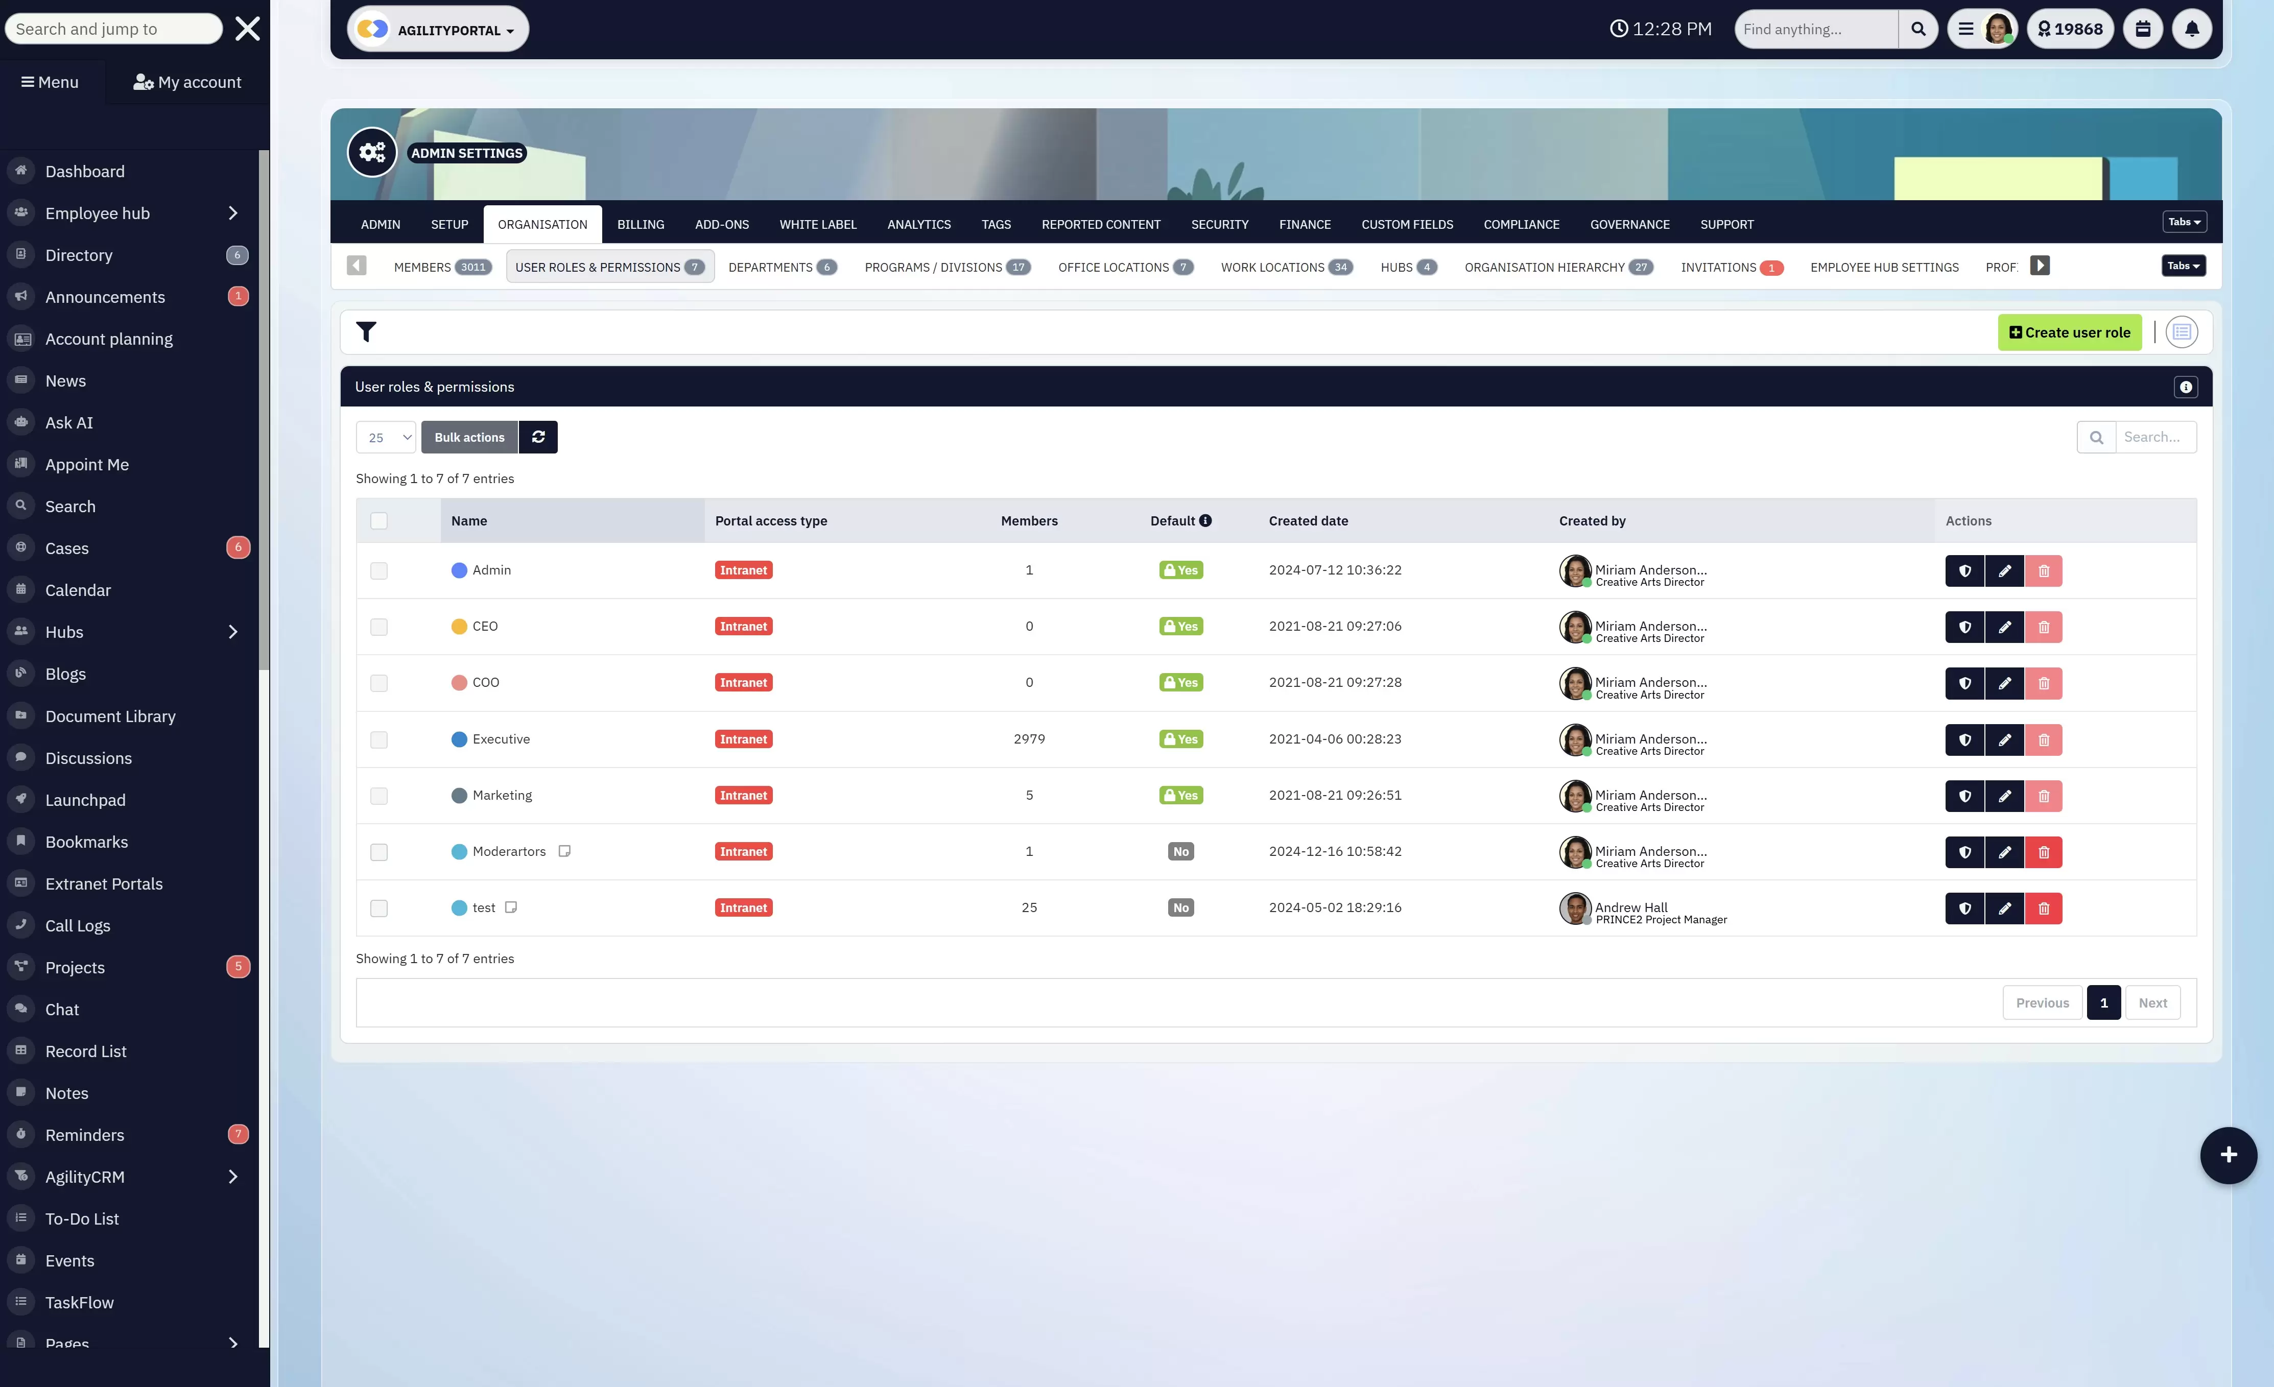Click the filter funnel icon
Screen dimensions: 2274x1387
pyautogui.click(x=366, y=332)
